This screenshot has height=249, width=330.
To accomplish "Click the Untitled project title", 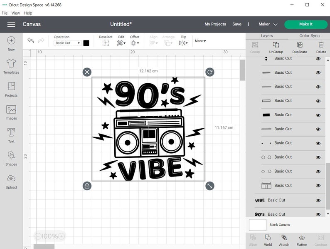I will tap(121, 24).
